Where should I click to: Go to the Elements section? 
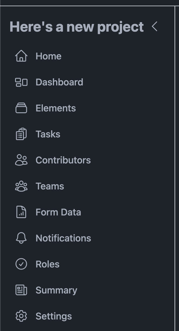tap(56, 108)
